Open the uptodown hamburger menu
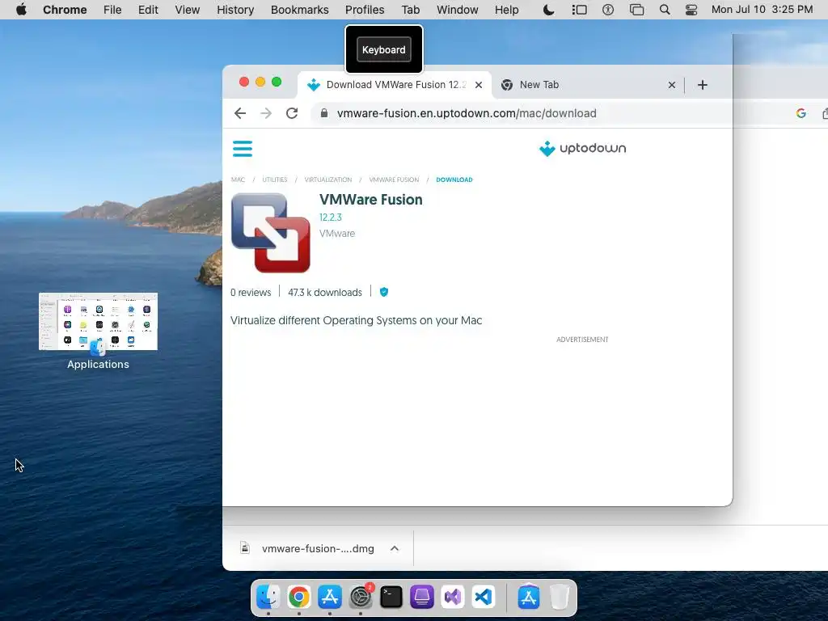The height and width of the screenshot is (621, 828). pyautogui.click(x=243, y=149)
